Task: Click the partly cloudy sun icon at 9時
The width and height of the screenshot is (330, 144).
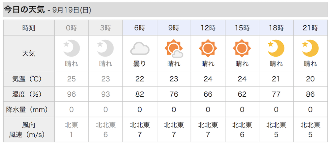Action: [x=174, y=49]
